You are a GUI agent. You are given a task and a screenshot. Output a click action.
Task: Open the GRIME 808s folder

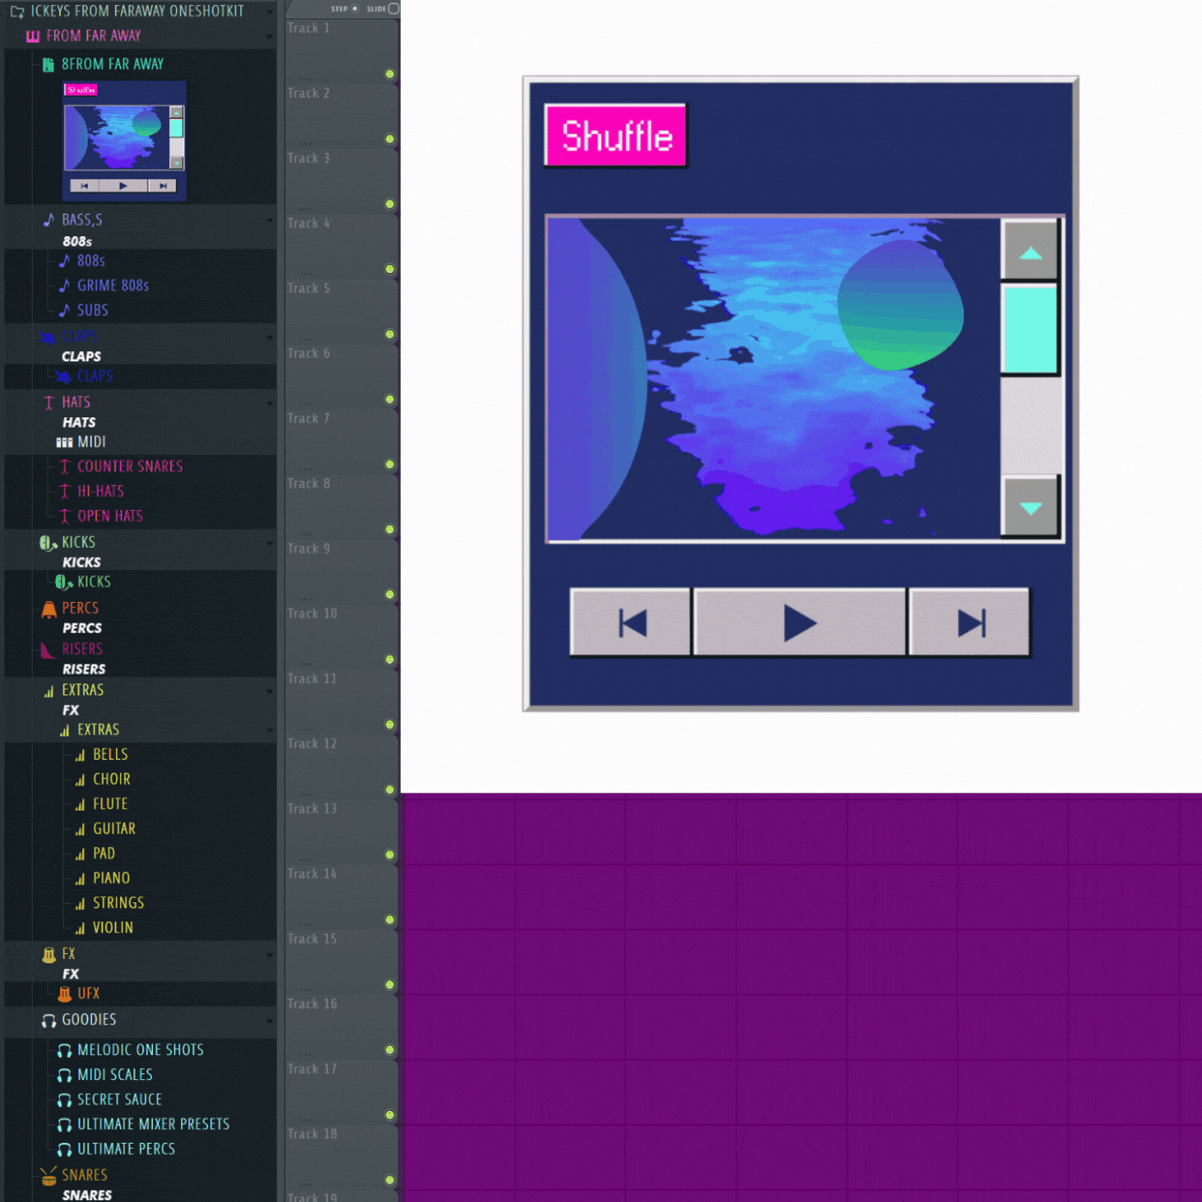point(112,286)
